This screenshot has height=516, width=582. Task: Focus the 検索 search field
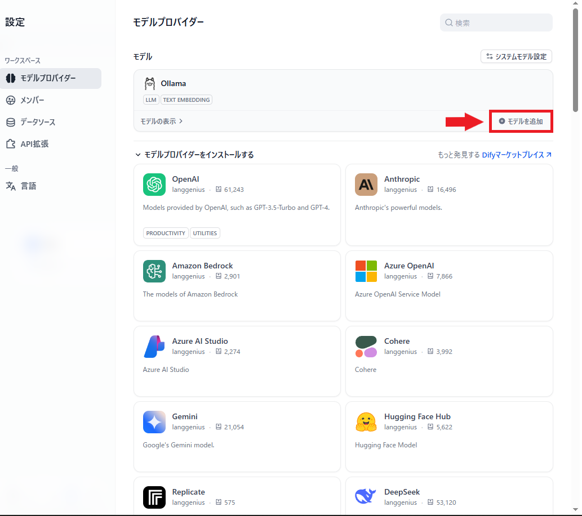(496, 23)
